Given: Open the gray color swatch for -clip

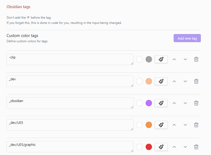Looking at the screenshot, I should (149, 59).
